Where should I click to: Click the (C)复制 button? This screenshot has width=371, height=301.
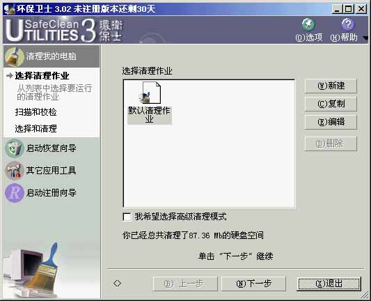(331, 104)
